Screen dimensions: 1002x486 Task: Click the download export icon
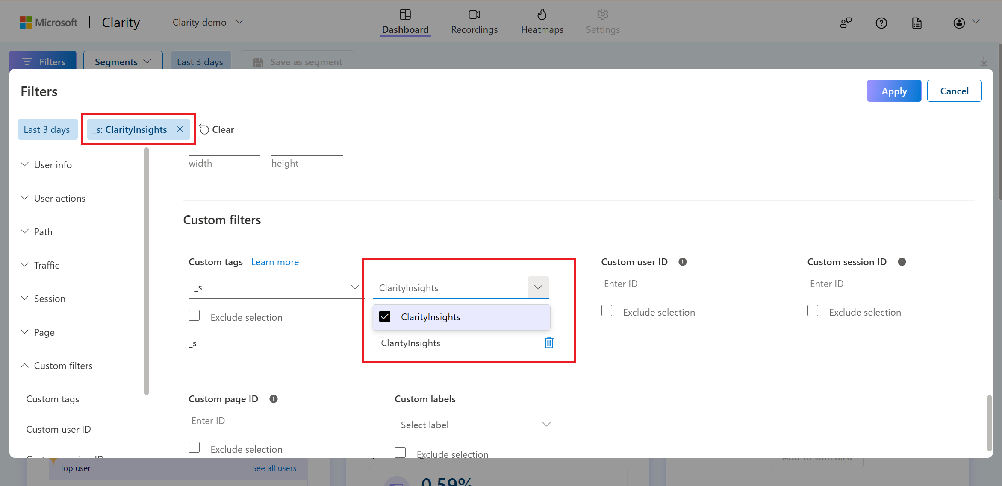[x=984, y=61]
